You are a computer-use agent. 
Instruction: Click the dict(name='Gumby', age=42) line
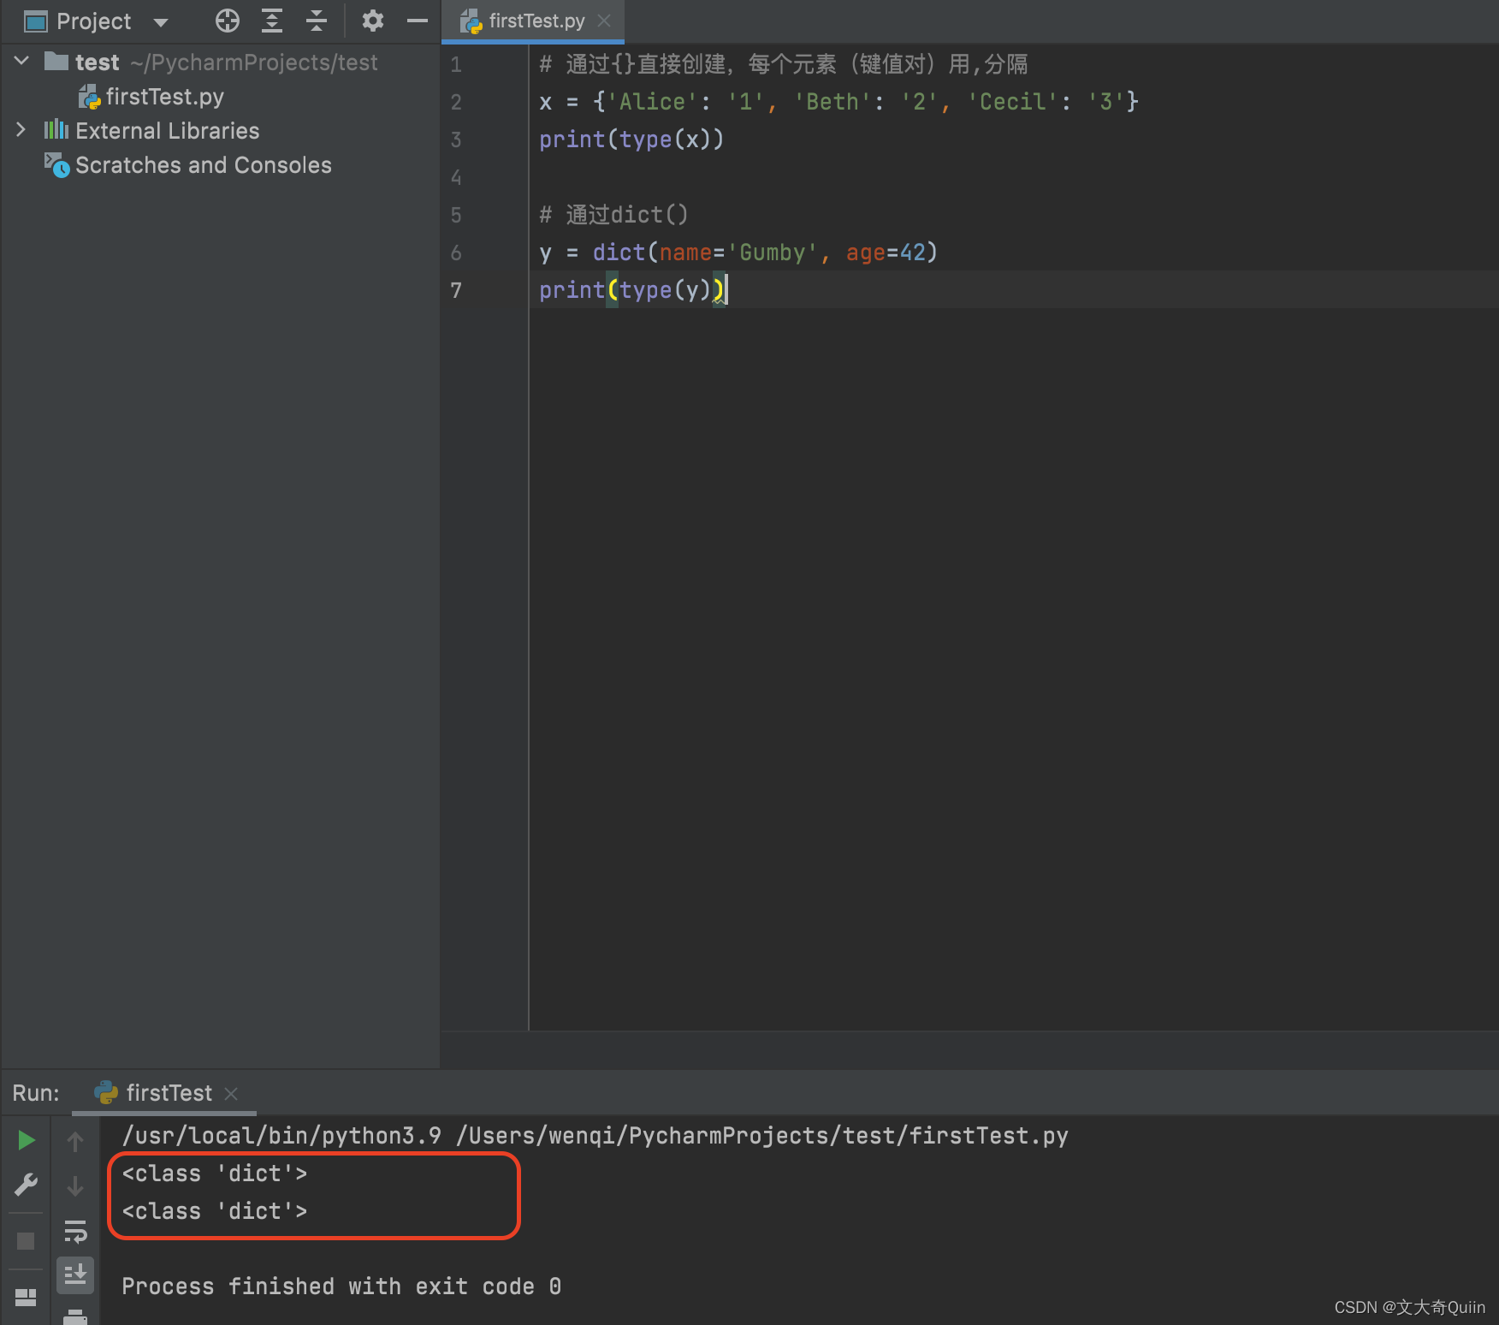738,253
